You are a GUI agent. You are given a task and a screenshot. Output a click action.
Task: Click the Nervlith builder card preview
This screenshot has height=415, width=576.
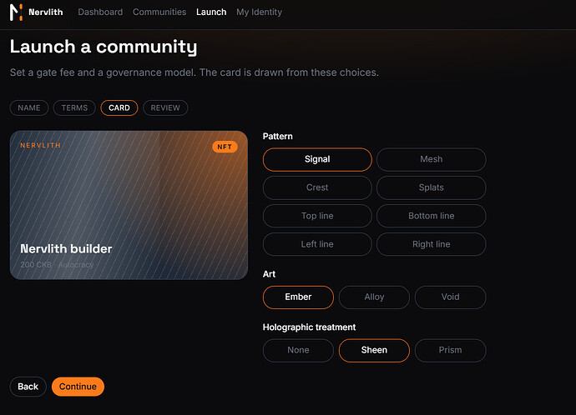click(129, 205)
